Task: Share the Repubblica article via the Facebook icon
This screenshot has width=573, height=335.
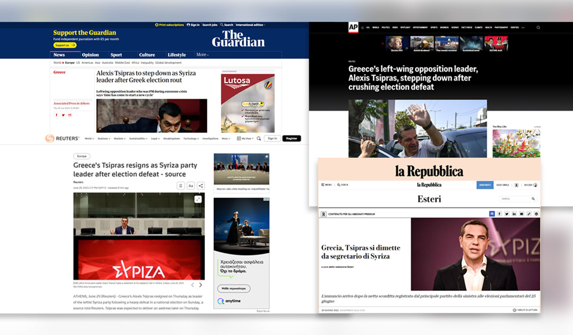Action: [500, 214]
